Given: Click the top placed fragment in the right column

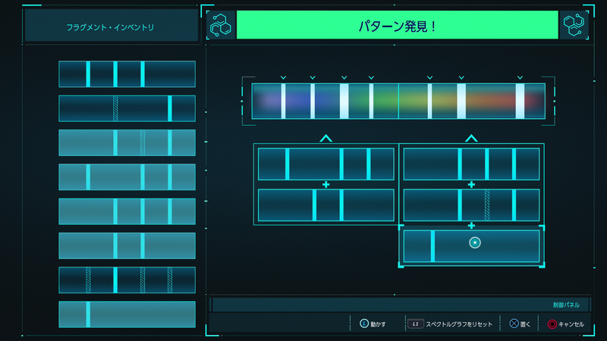Looking at the screenshot, I should (x=471, y=164).
